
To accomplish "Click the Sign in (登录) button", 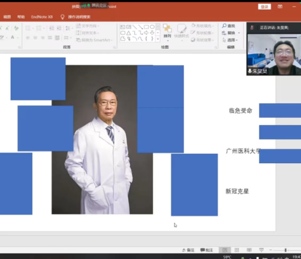I will pyautogui.click(x=264, y=7).
